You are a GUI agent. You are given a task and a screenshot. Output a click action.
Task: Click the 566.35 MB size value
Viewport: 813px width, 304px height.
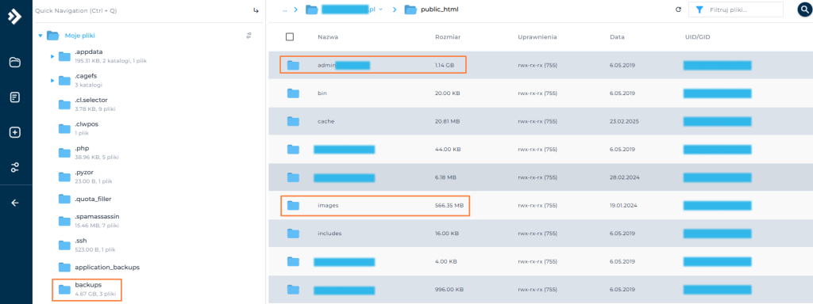tap(449, 205)
